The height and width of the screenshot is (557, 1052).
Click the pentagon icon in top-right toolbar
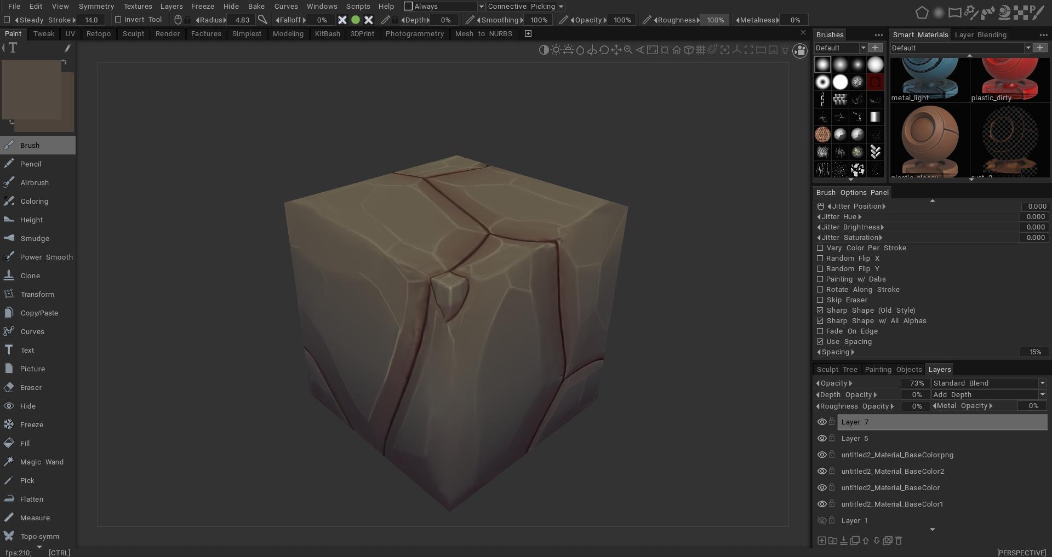[922, 12]
